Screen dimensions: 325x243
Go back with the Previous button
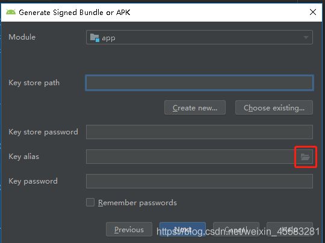coord(129,229)
